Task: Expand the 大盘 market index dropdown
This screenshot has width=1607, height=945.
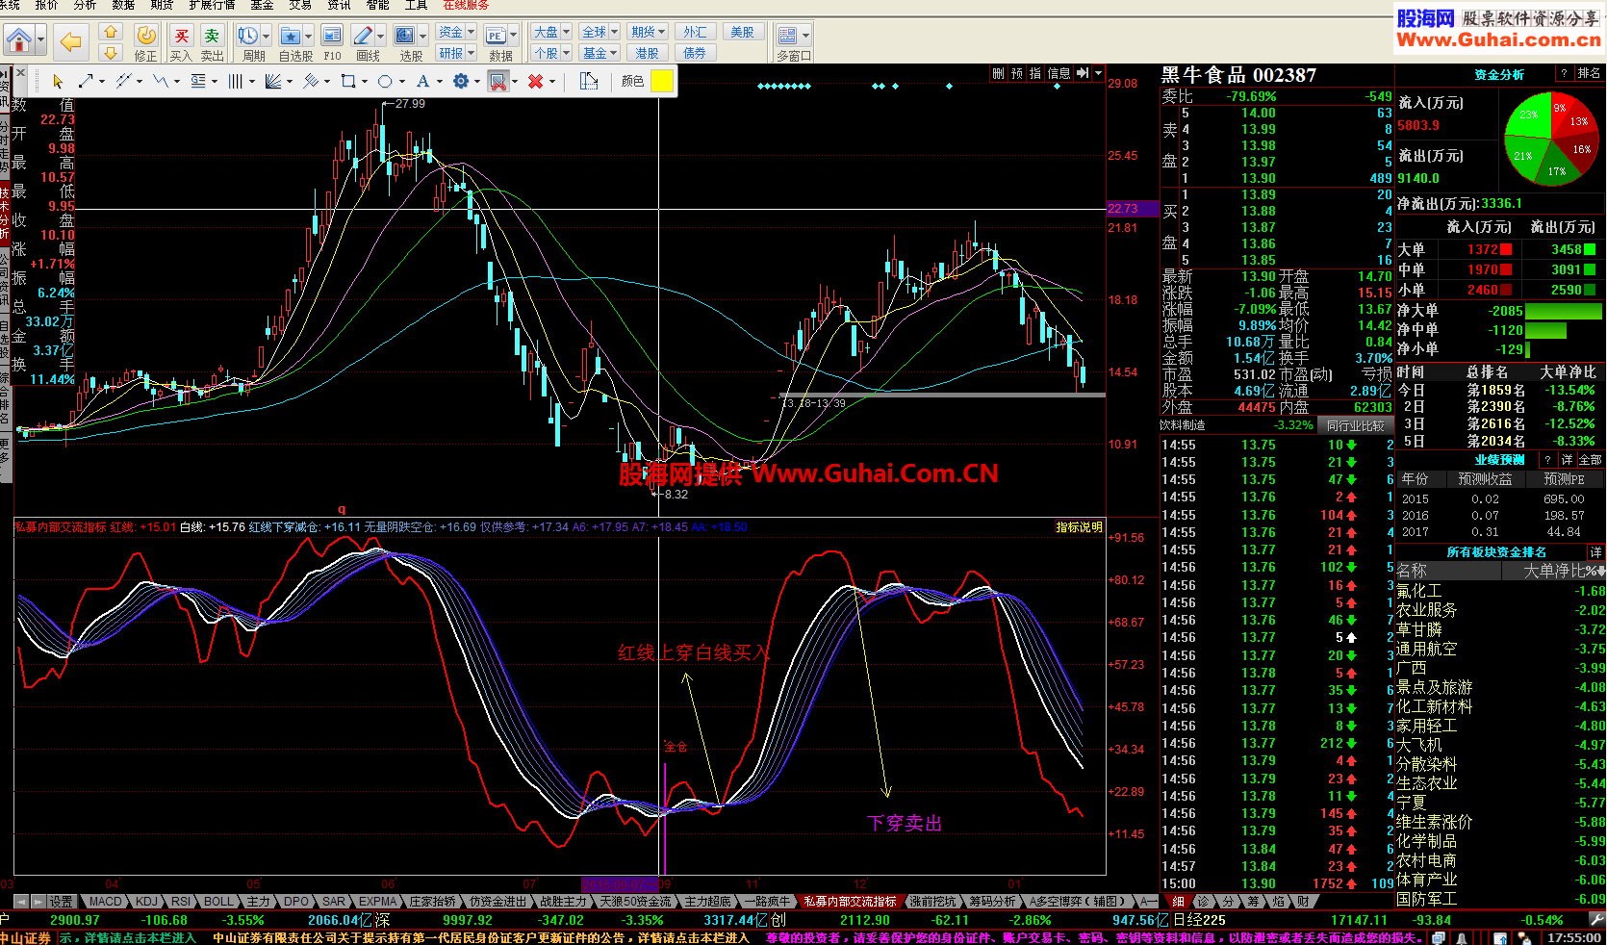Action: pyautogui.click(x=566, y=33)
